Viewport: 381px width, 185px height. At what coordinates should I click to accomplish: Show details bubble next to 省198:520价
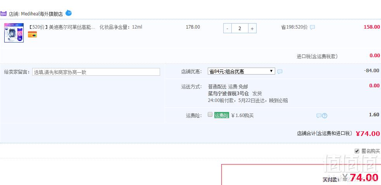tap(312, 27)
